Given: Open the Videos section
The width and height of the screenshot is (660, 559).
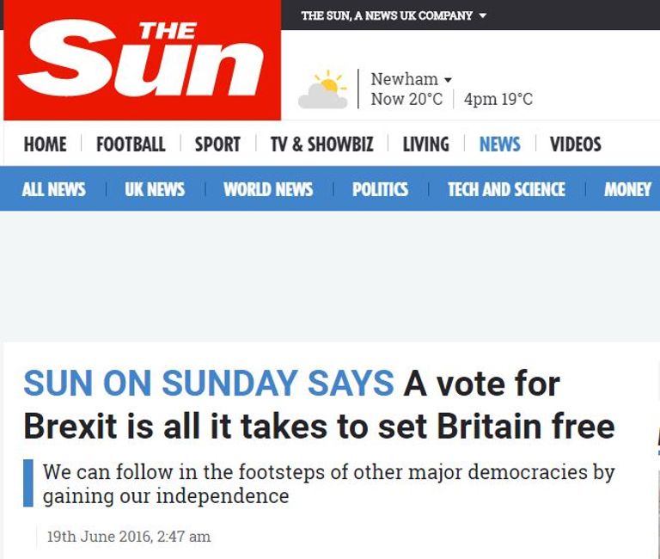Looking at the screenshot, I should point(576,144).
